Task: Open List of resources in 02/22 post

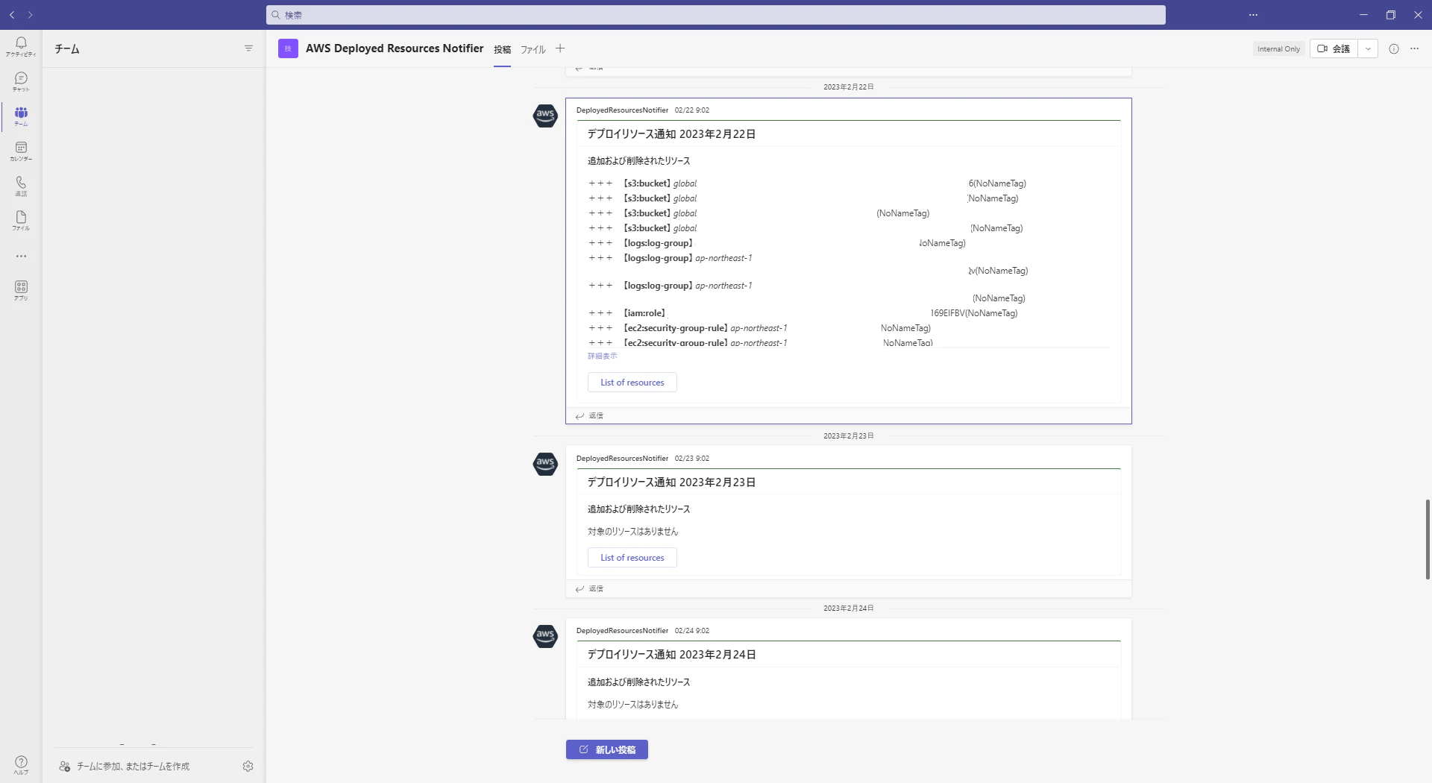Action: pyautogui.click(x=632, y=383)
